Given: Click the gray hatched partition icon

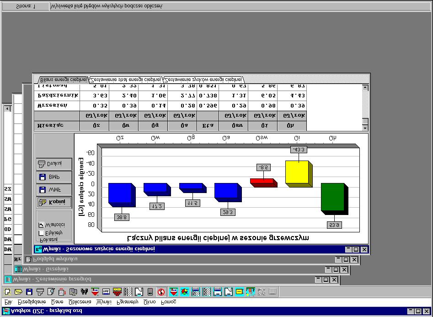Looking at the screenshot, I should pyautogui.click(x=128, y=291).
